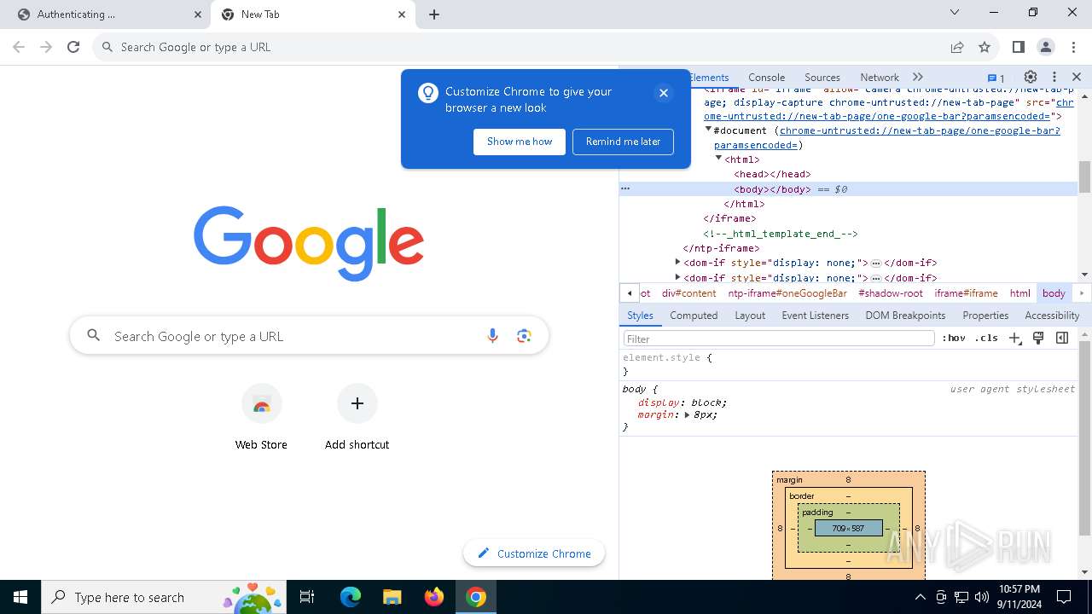Select div#content breadcrumb
The image size is (1092, 614).
[688, 293]
